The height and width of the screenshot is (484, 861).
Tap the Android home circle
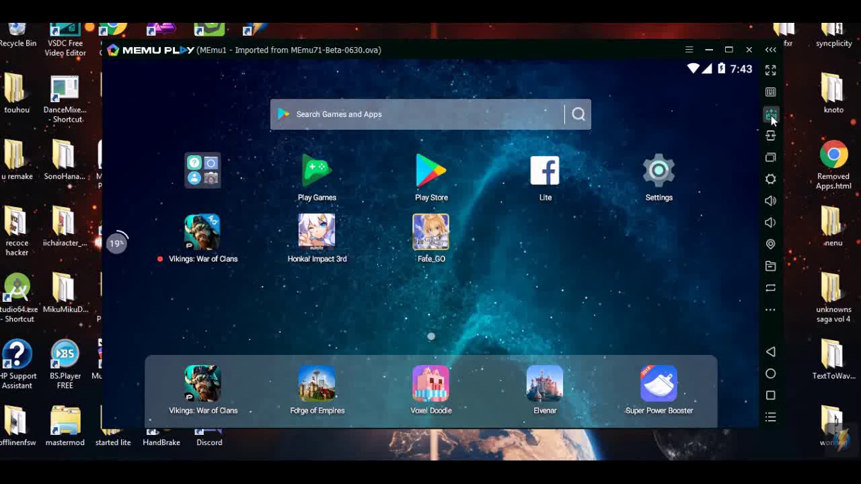coord(771,374)
